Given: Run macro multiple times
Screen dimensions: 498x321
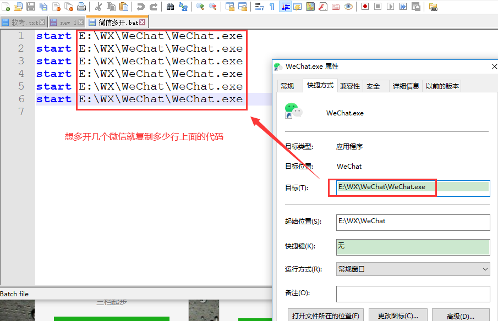Looking at the screenshot, I should point(403,7).
